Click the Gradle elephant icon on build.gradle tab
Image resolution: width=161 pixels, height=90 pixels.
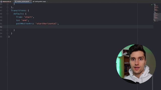[x=33, y=1]
